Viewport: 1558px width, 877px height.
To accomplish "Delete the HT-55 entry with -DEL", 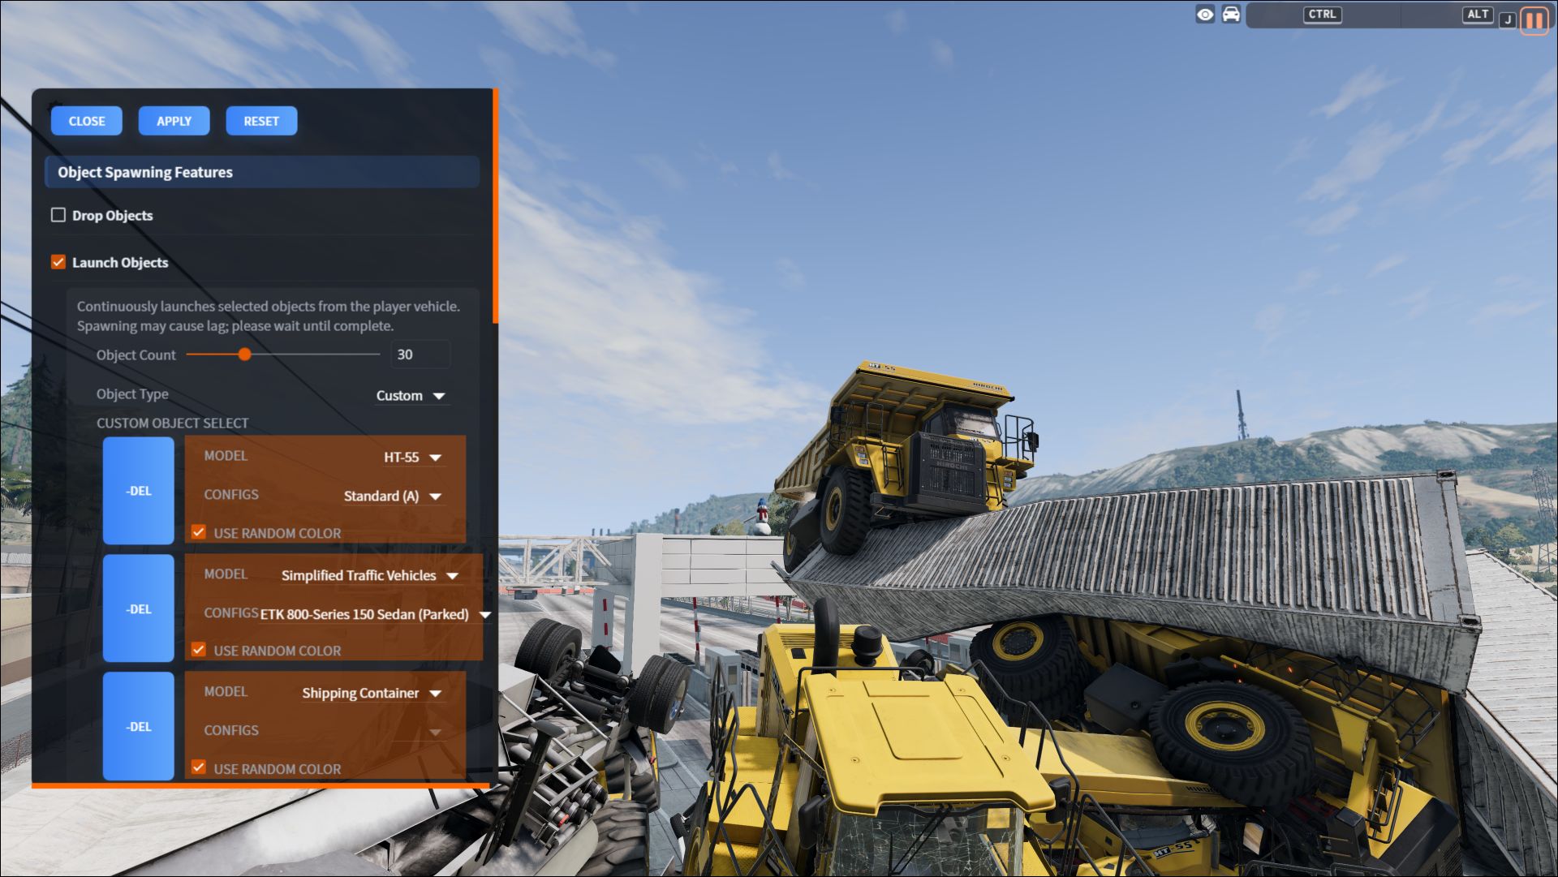I will pos(139,491).
